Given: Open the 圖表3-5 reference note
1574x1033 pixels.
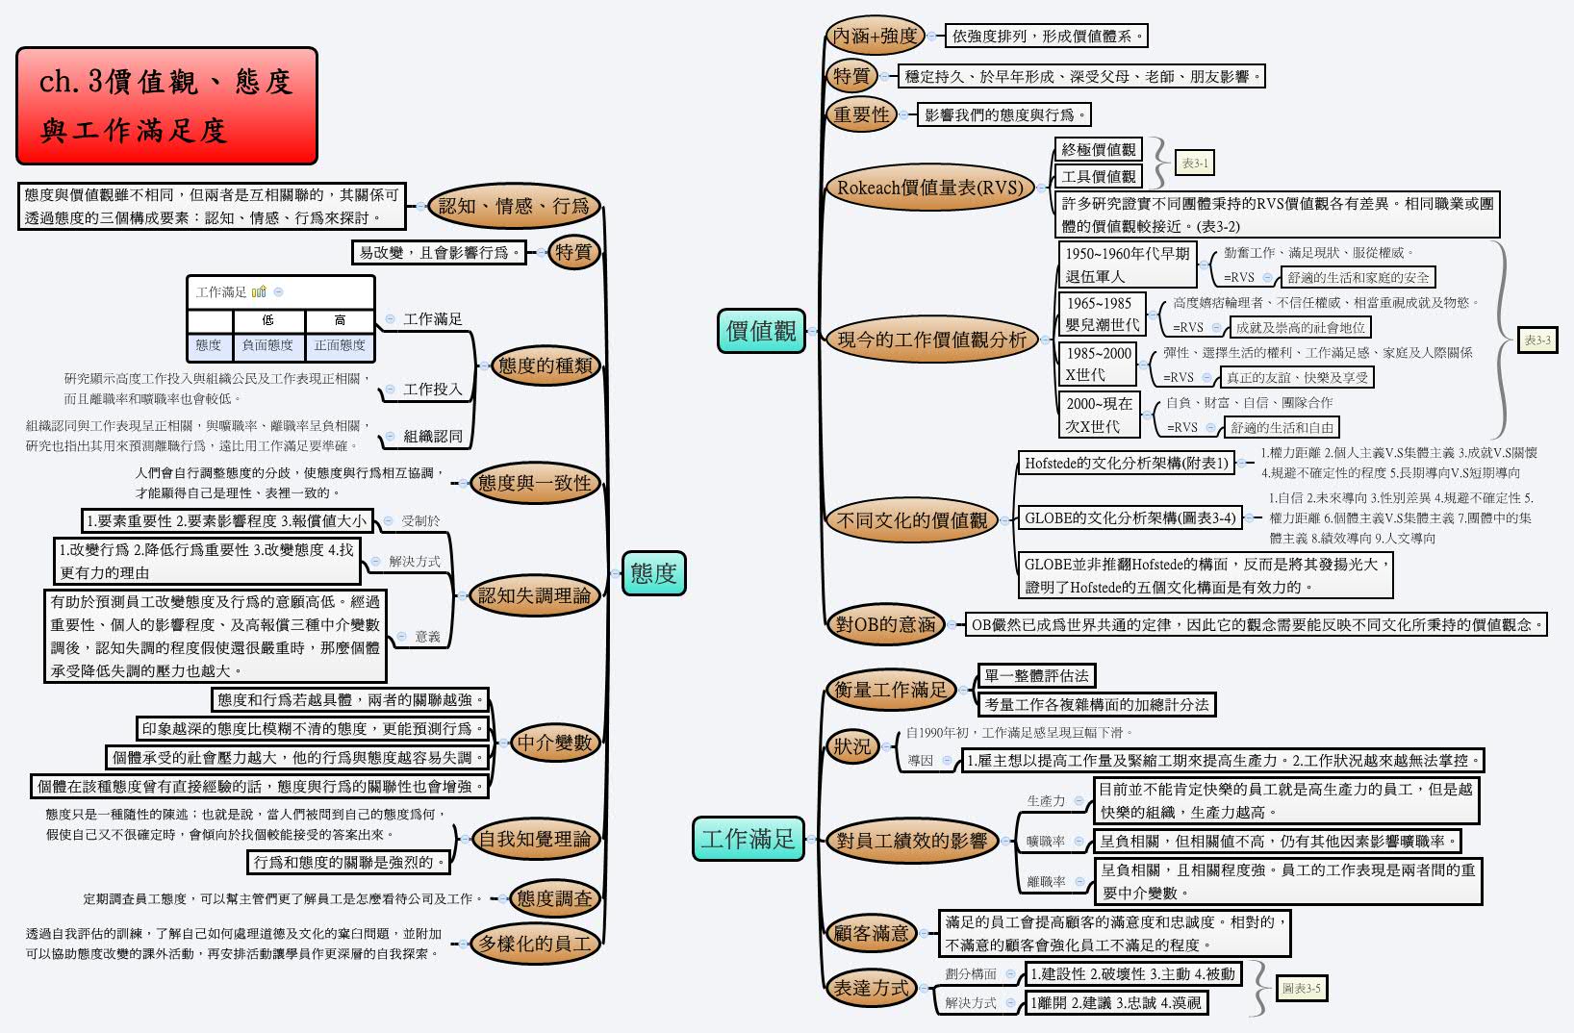Looking at the screenshot, I should (x=1303, y=988).
